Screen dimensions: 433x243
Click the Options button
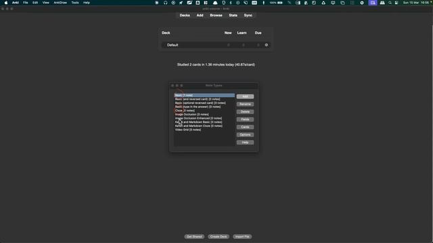tap(245, 135)
